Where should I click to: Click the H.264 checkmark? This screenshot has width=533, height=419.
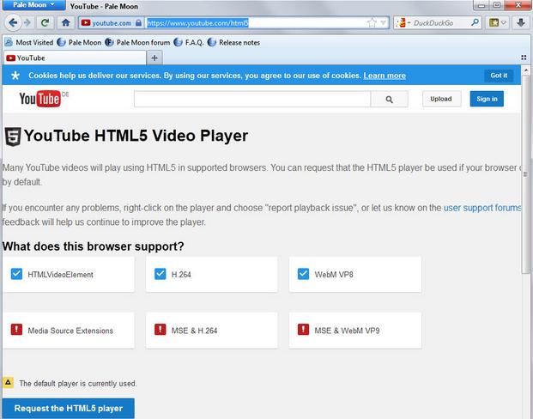[x=161, y=274]
